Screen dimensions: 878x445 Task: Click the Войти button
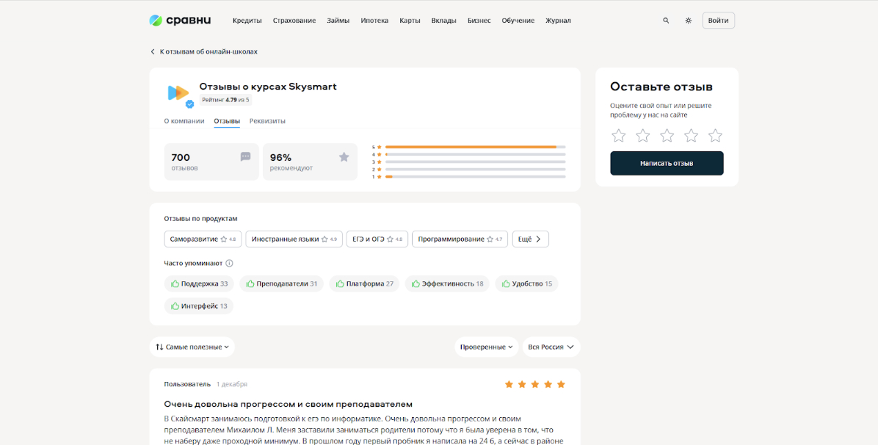pos(719,21)
